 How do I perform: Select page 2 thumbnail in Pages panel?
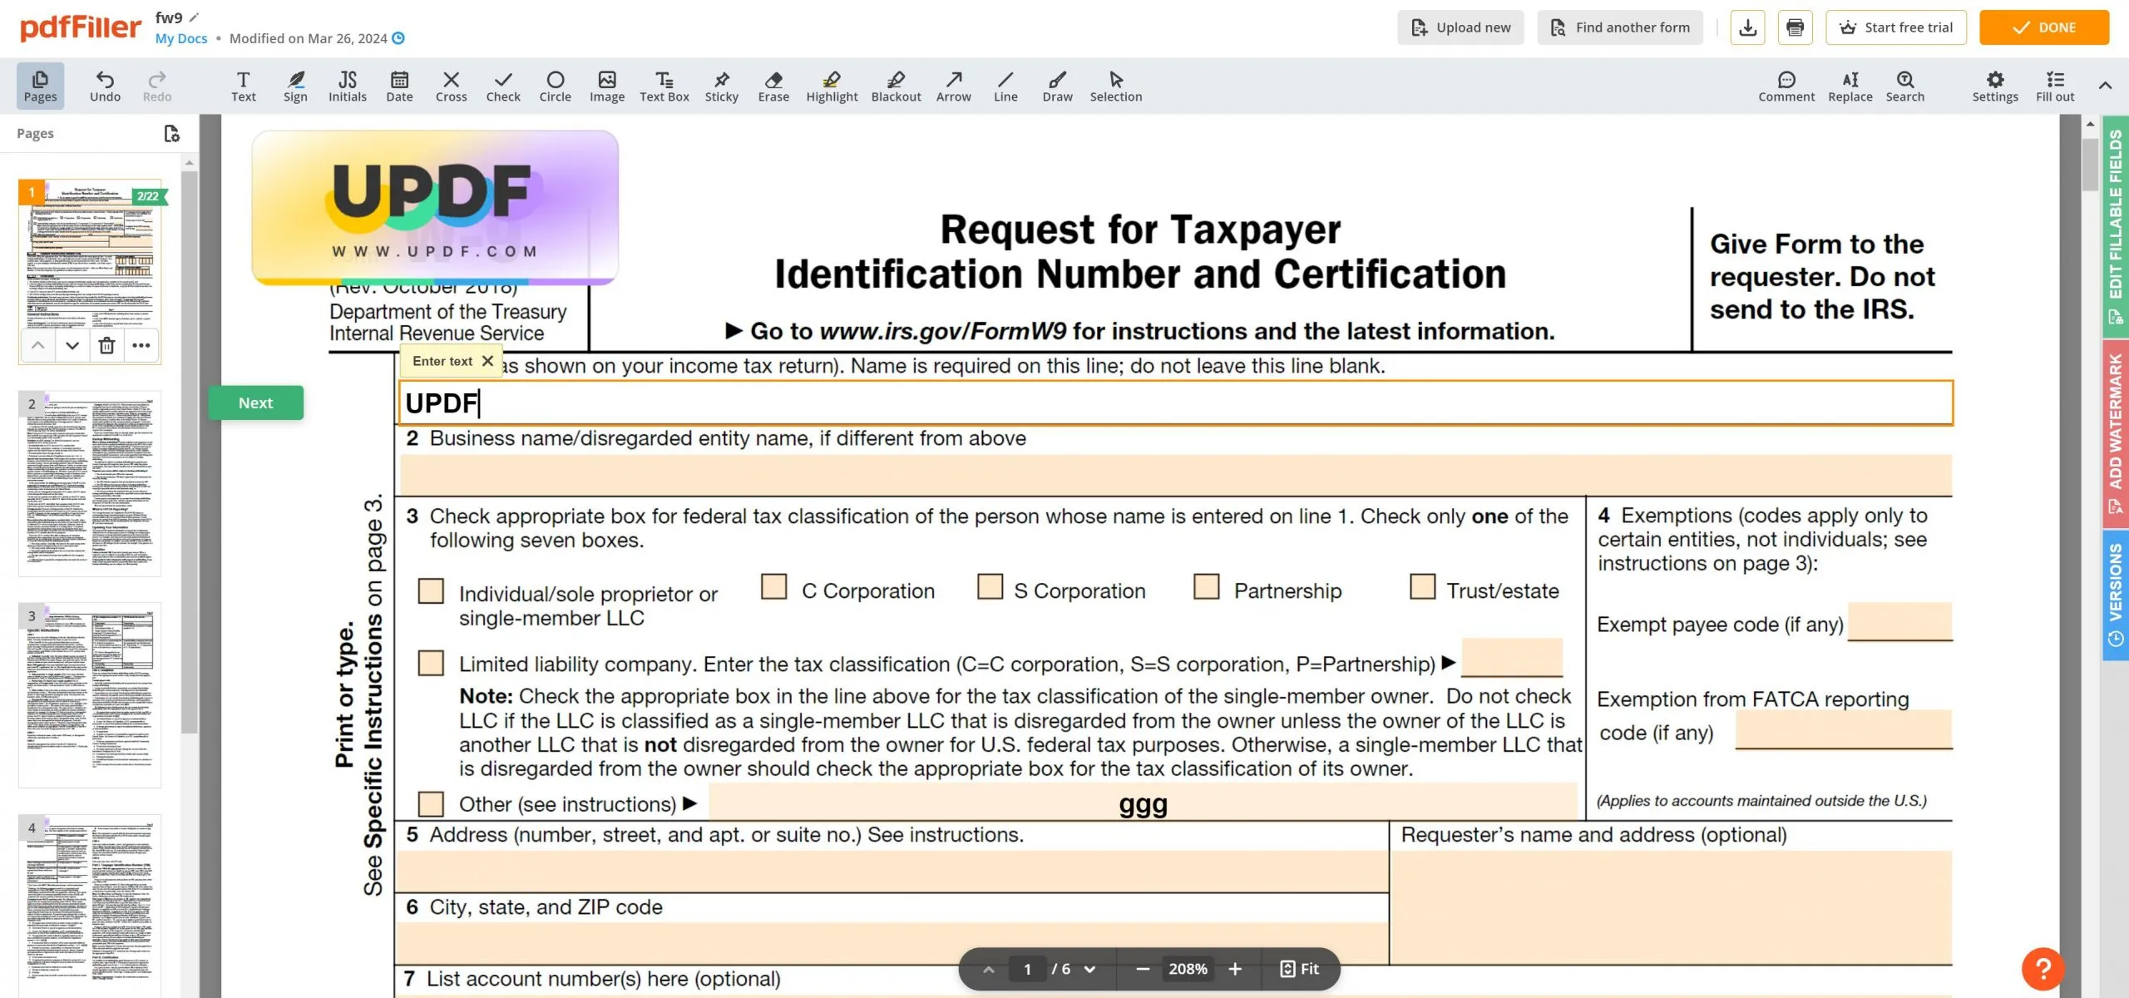coord(91,482)
